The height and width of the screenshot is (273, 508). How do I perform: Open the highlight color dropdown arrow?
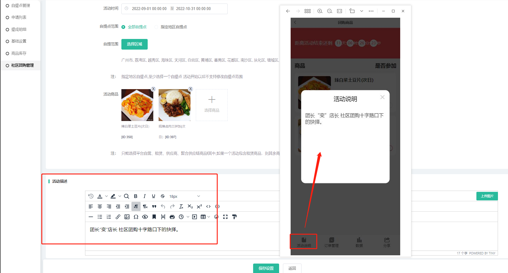(120, 196)
